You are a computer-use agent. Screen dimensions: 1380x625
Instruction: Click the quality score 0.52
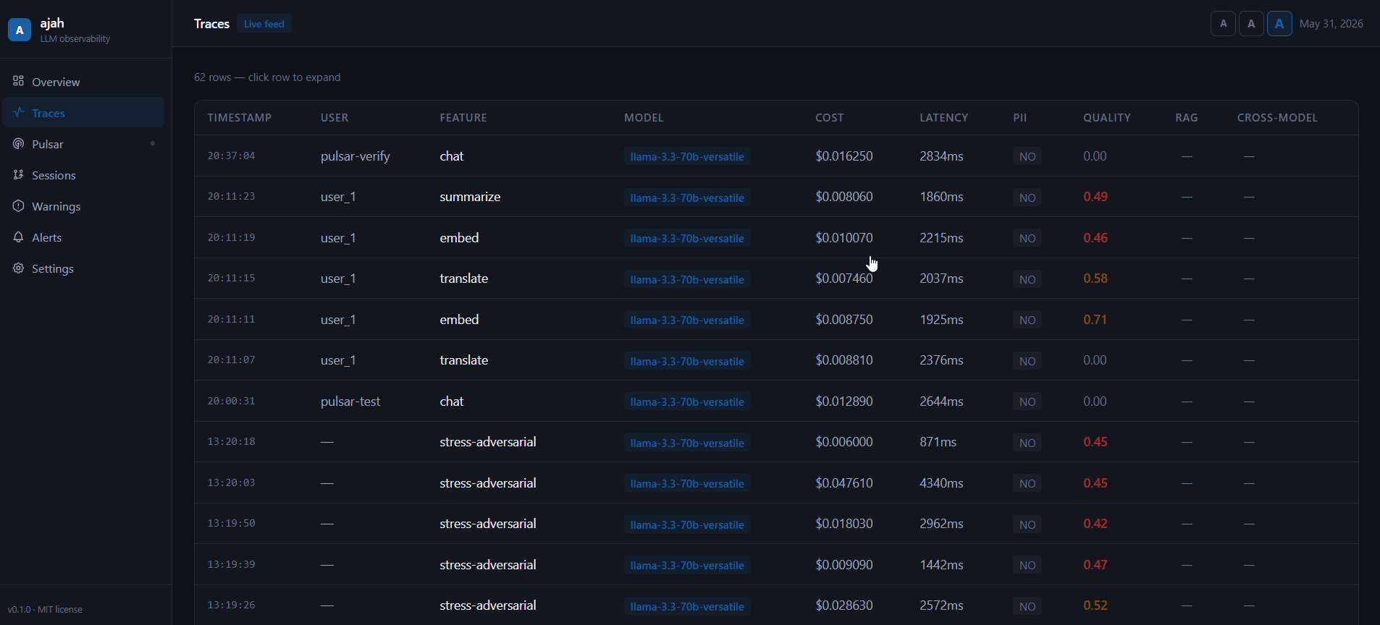(x=1095, y=605)
